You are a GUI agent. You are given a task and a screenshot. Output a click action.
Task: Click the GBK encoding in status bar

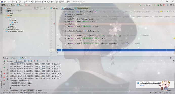pos(160,93)
